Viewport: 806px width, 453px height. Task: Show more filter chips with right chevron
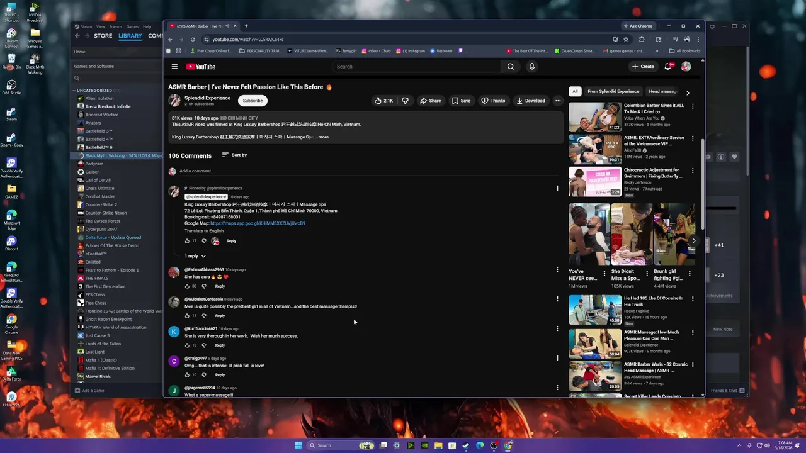(x=688, y=92)
